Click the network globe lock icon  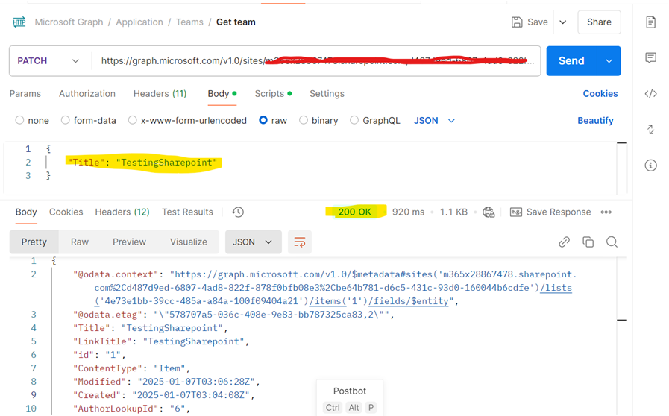[489, 212]
